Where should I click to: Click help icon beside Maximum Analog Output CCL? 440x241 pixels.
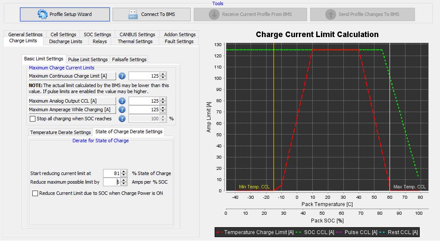click(122, 101)
